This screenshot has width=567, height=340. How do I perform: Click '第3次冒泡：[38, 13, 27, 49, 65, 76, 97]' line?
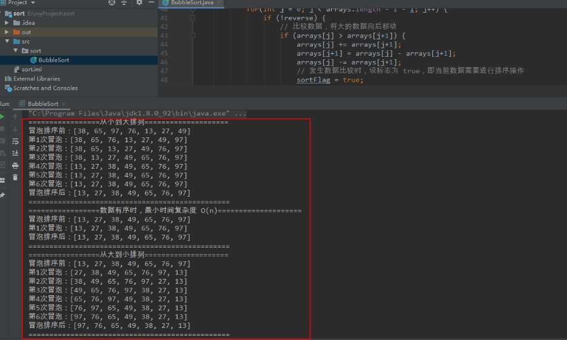pyautogui.click(x=108, y=158)
